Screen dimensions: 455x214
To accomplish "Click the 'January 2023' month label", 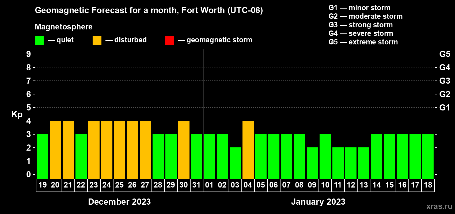I will 318,202.
